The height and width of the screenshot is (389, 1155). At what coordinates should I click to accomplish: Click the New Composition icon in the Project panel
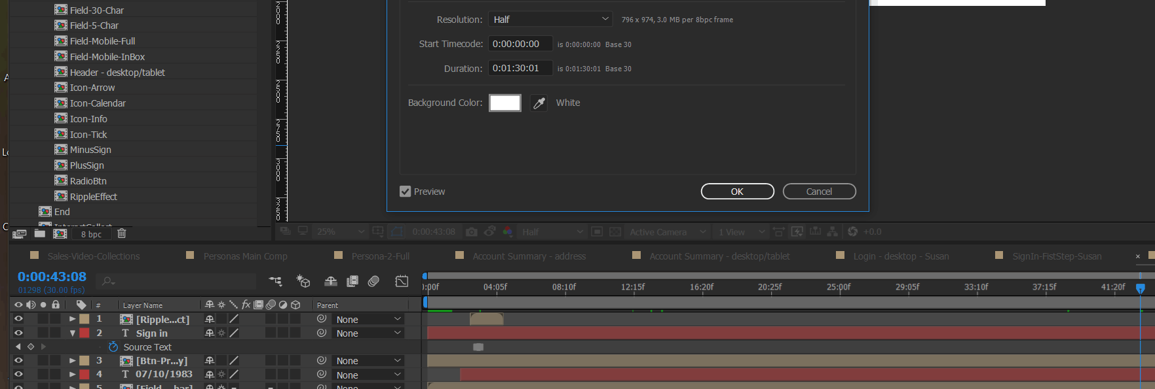click(x=60, y=233)
